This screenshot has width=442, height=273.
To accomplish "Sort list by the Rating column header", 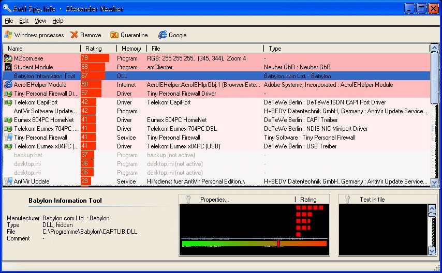I will [x=99, y=49].
